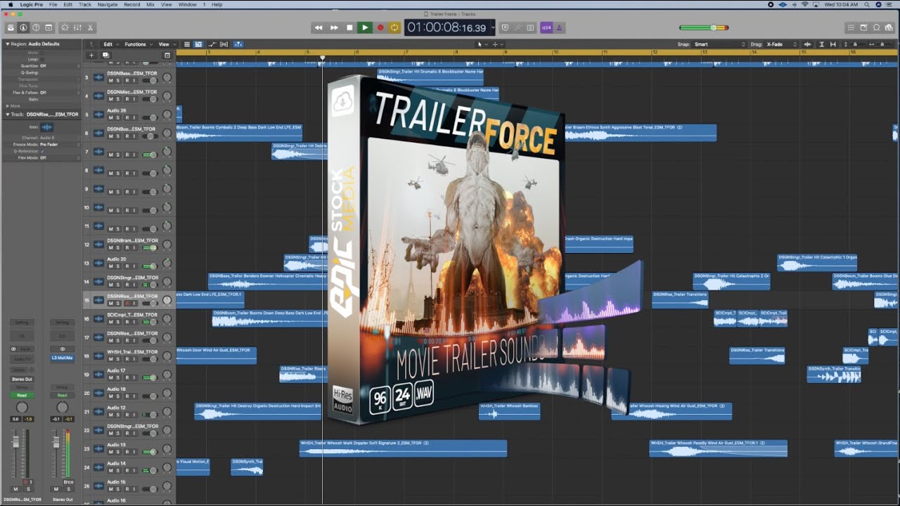The height and width of the screenshot is (506, 900).
Task: Click the scissors editors icon in the toolbar
Action: 90,27
